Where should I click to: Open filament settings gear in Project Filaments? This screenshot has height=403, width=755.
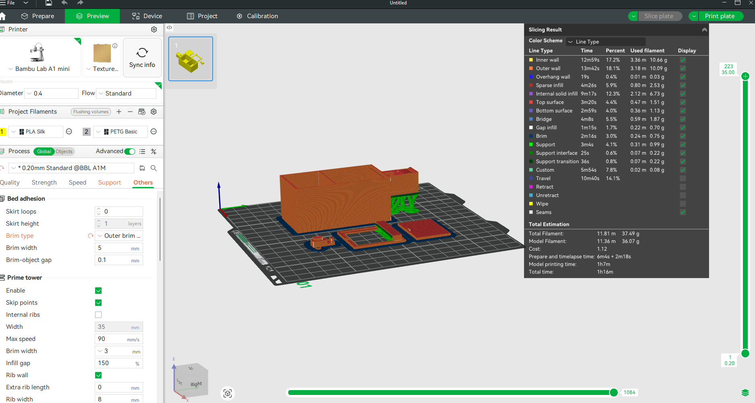coord(154,112)
